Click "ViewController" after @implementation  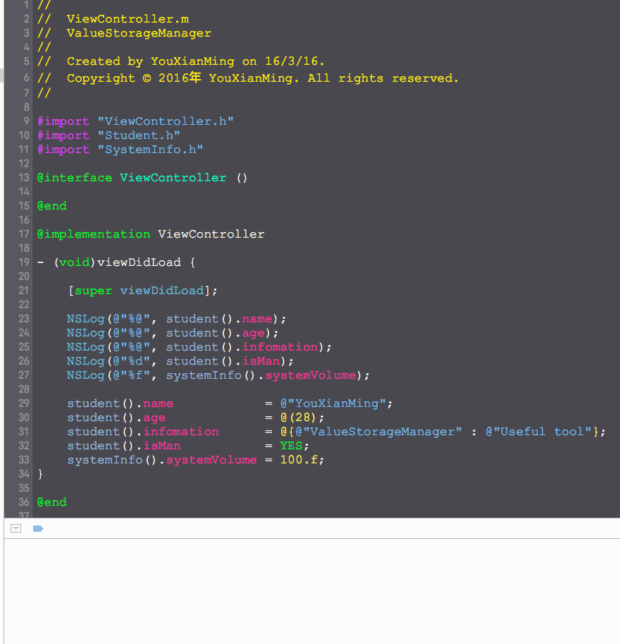point(211,234)
